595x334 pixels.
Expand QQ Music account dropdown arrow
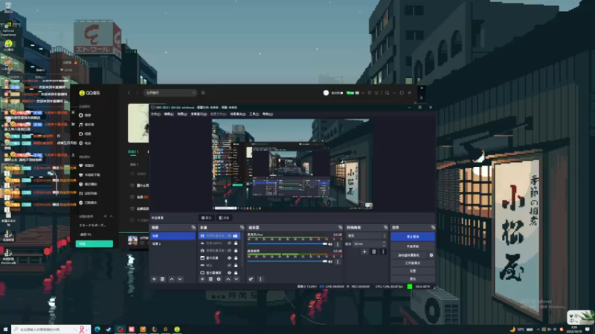[x=363, y=93]
